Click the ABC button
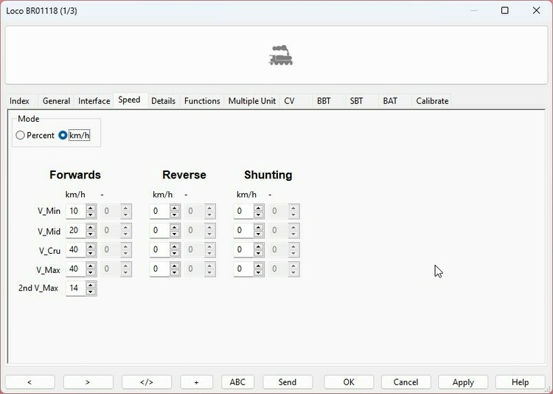 (x=237, y=382)
